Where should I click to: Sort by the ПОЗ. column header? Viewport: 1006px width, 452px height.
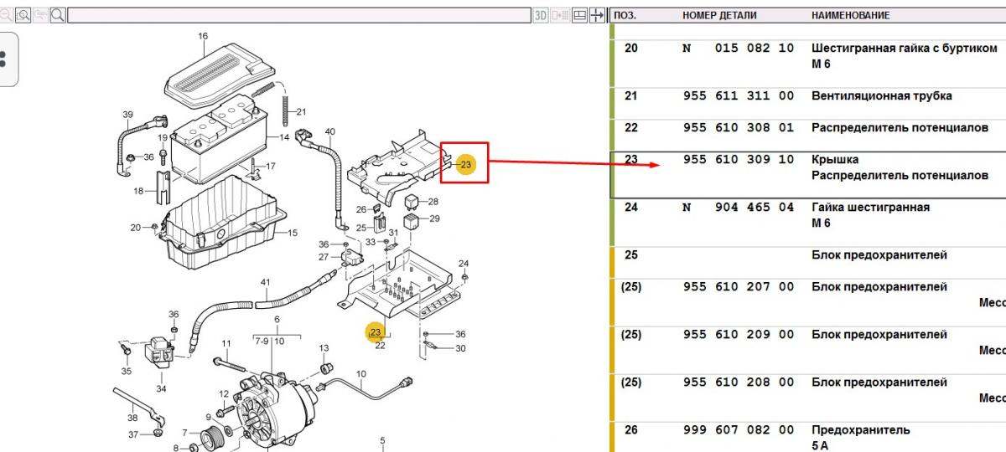[625, 15]
